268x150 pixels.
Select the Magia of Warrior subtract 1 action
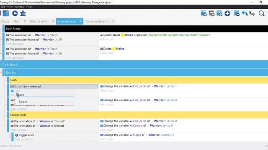[x=137, y=135]
